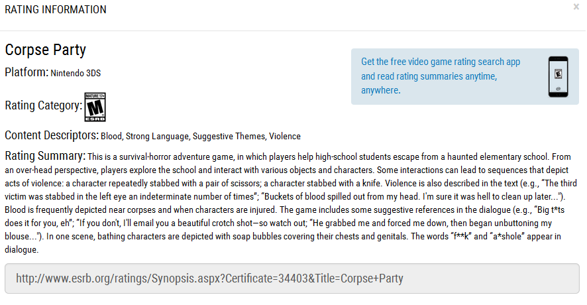Click the RATING INFORMATION header text
Image resolution: width=587 pixels, height=305 pixels.
coord(56,10)
